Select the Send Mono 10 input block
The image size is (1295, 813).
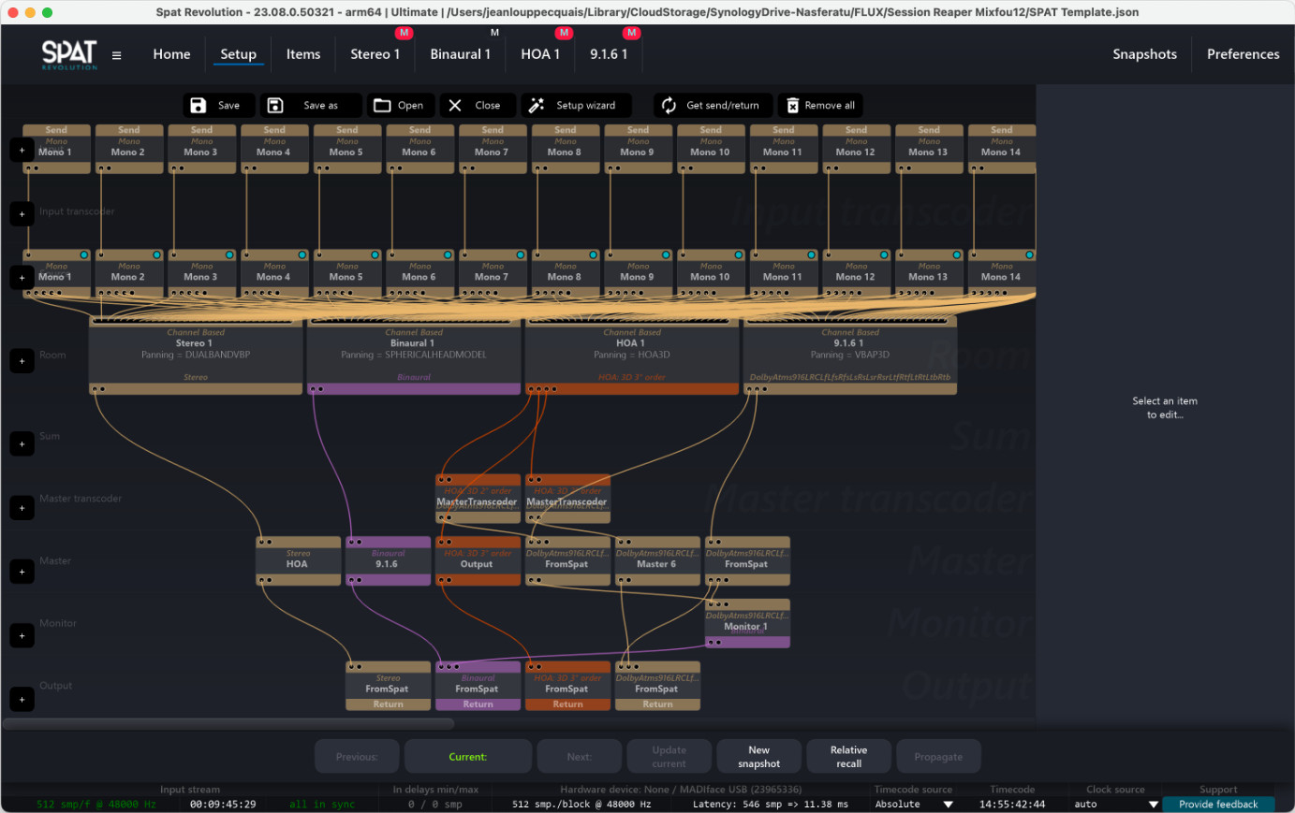click(x=711, y=149)
